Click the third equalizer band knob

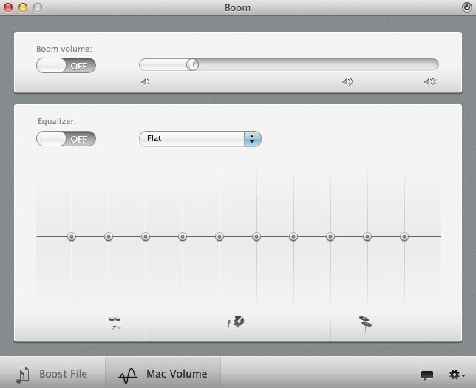click(x=146, y=236)
